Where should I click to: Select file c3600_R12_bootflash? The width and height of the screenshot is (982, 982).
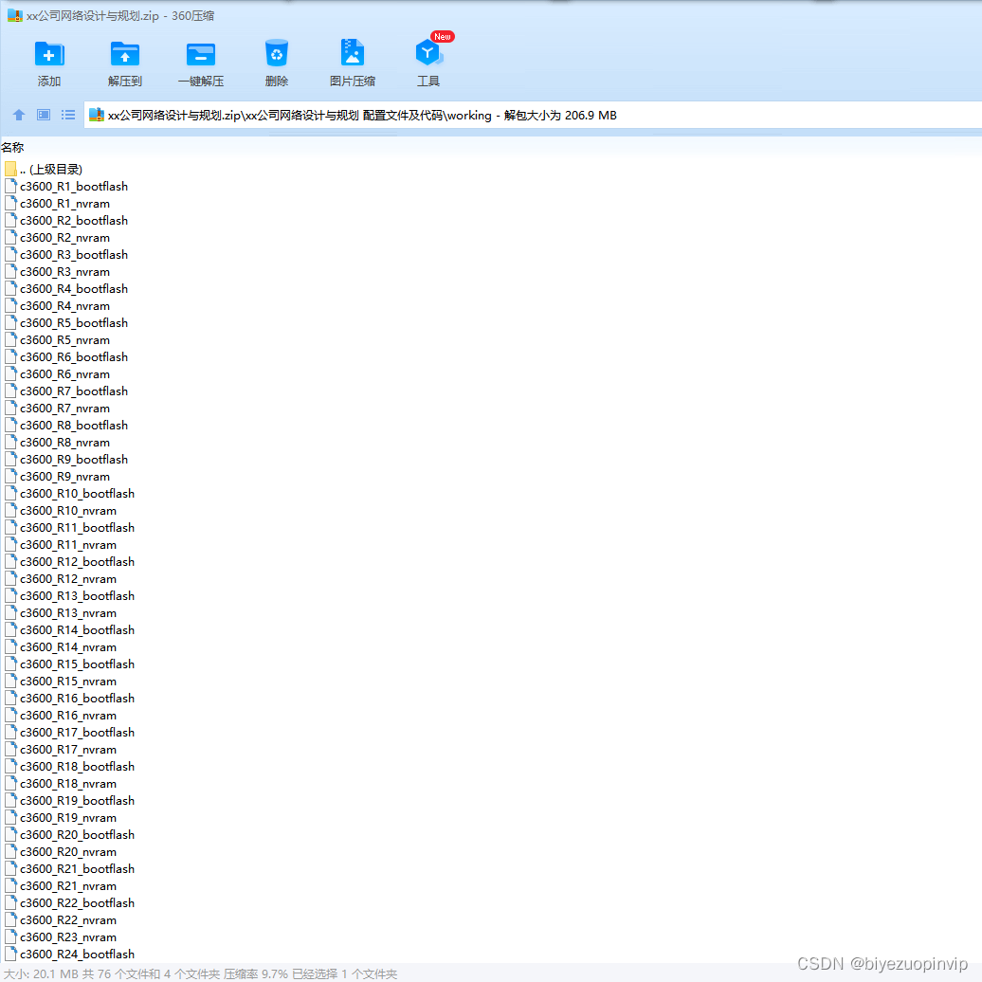pyautogui.click(x=69, y=562)
